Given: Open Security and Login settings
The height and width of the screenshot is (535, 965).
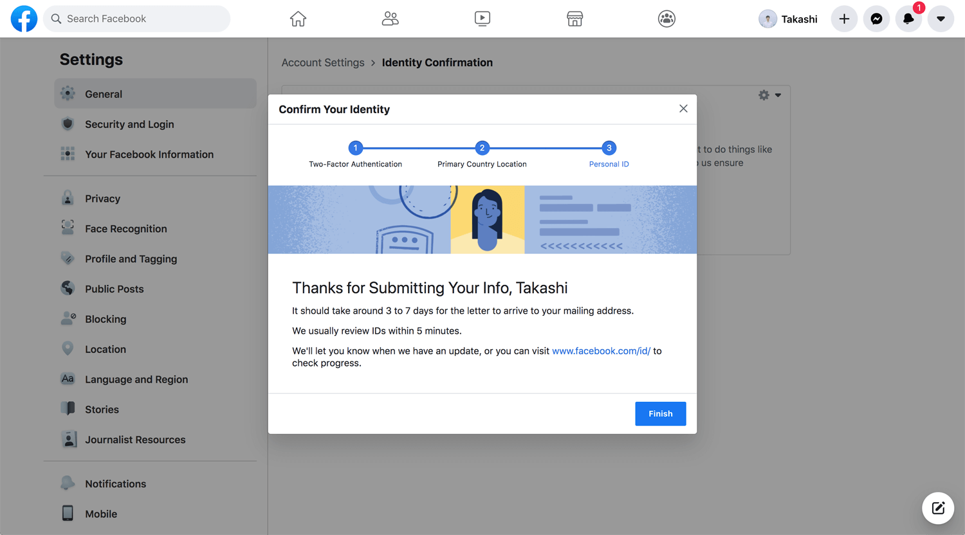Looking at the screenshot, I should click(x=155, y=124).
